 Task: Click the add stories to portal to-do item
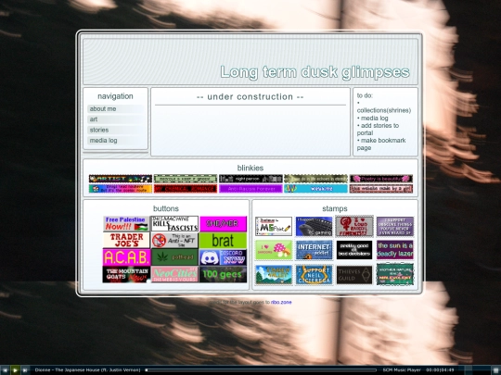pos(378,129)
